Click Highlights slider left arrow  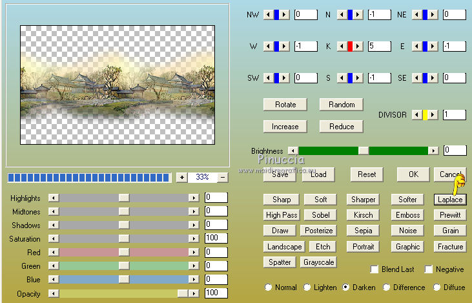point(54,198)
